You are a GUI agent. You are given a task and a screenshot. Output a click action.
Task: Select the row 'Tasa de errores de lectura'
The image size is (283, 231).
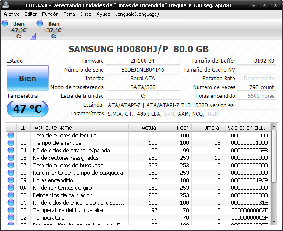tap(138, 136)
